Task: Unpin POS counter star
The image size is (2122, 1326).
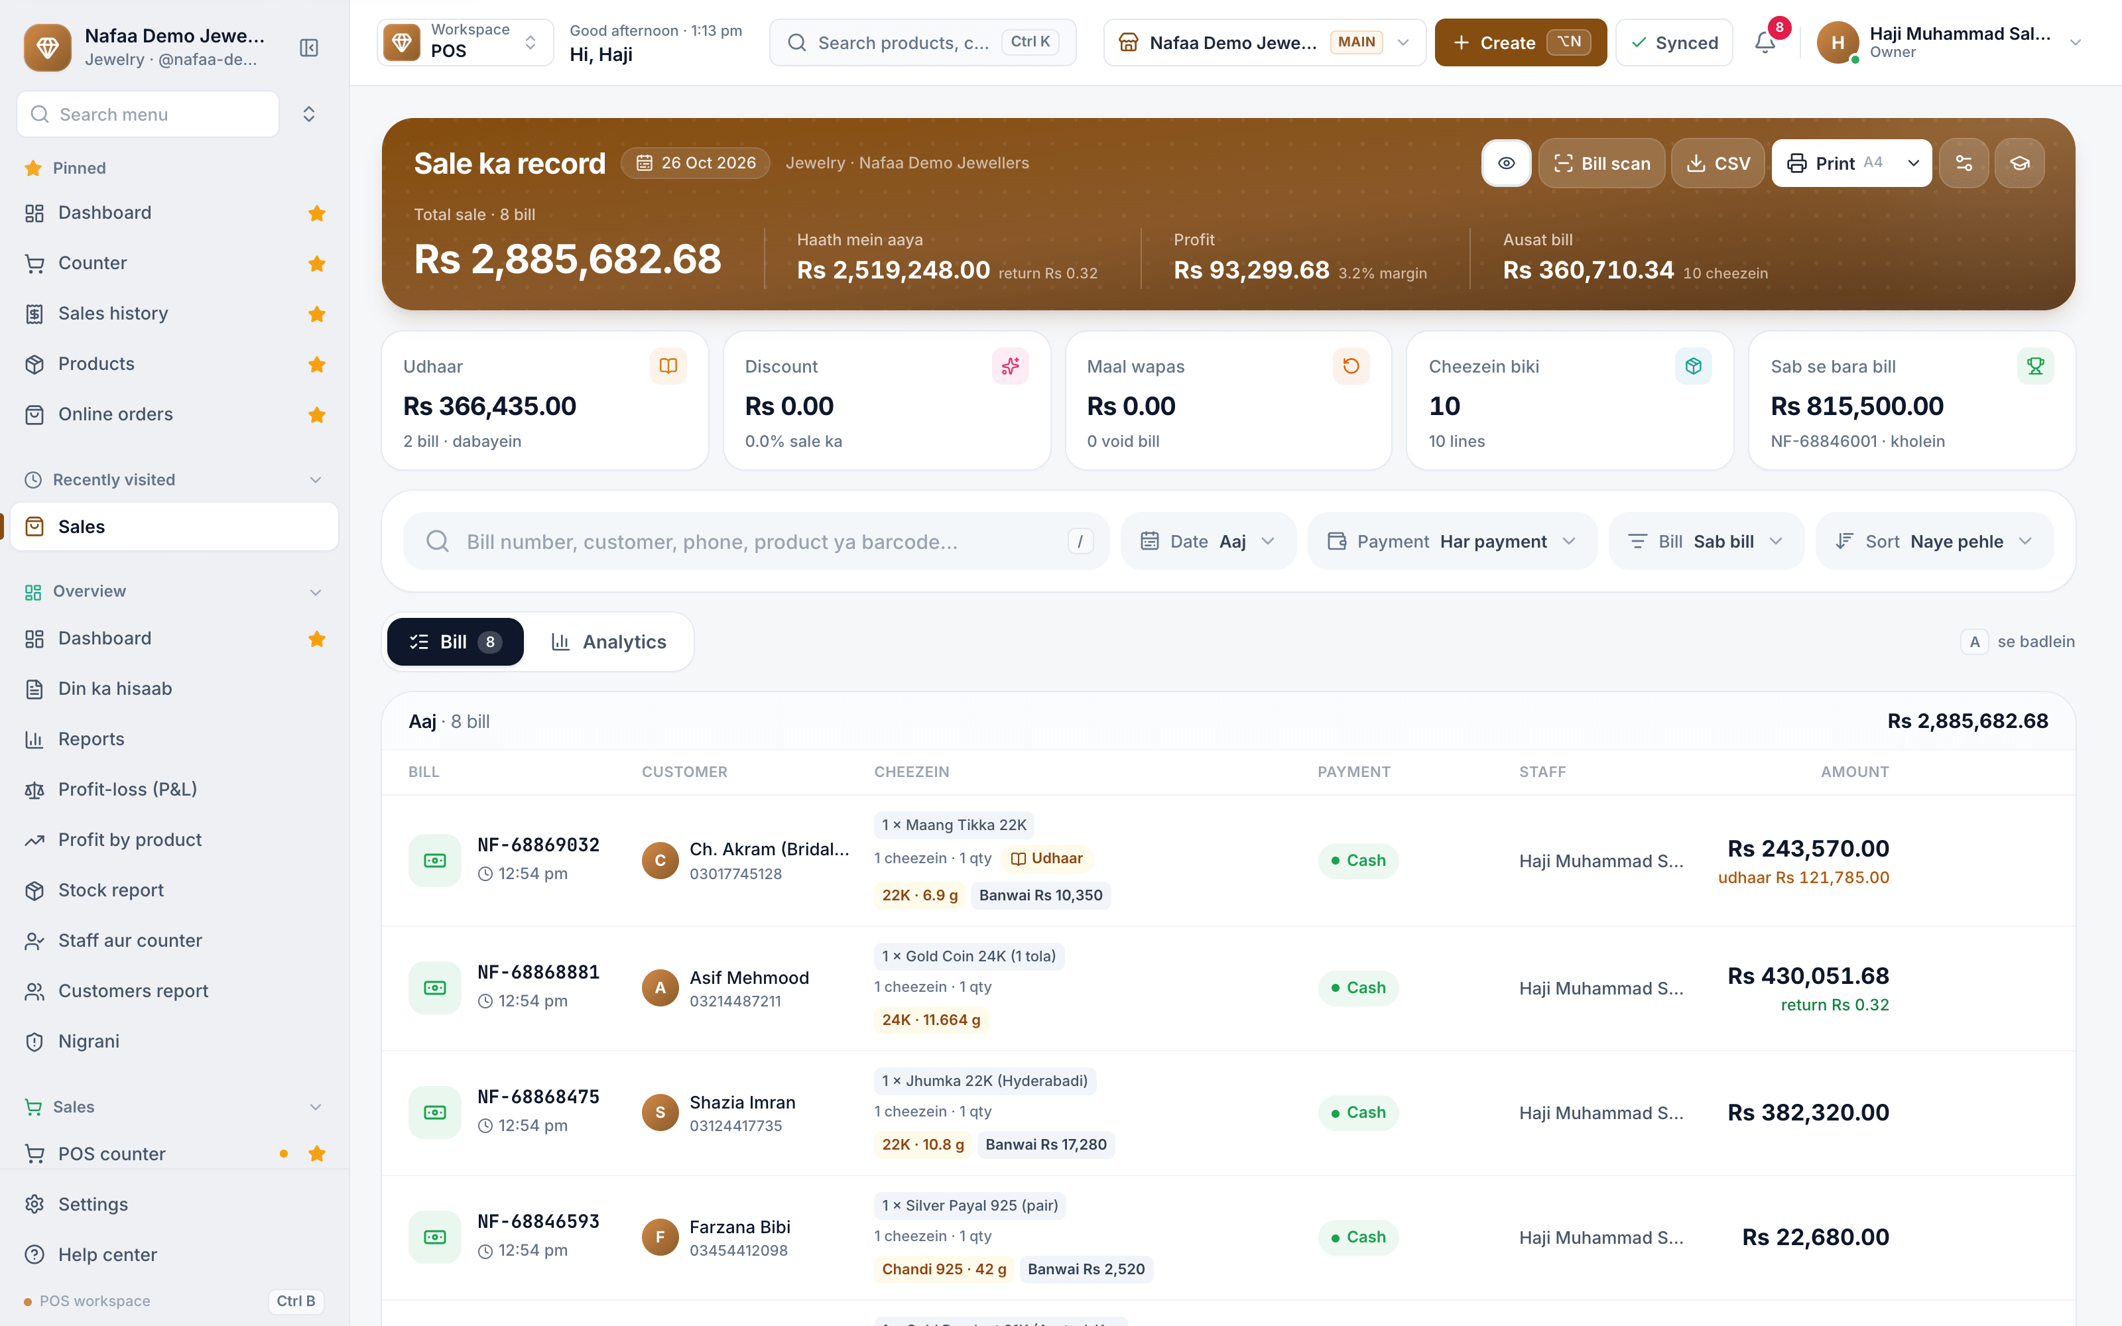Action: click(318, 1153)
